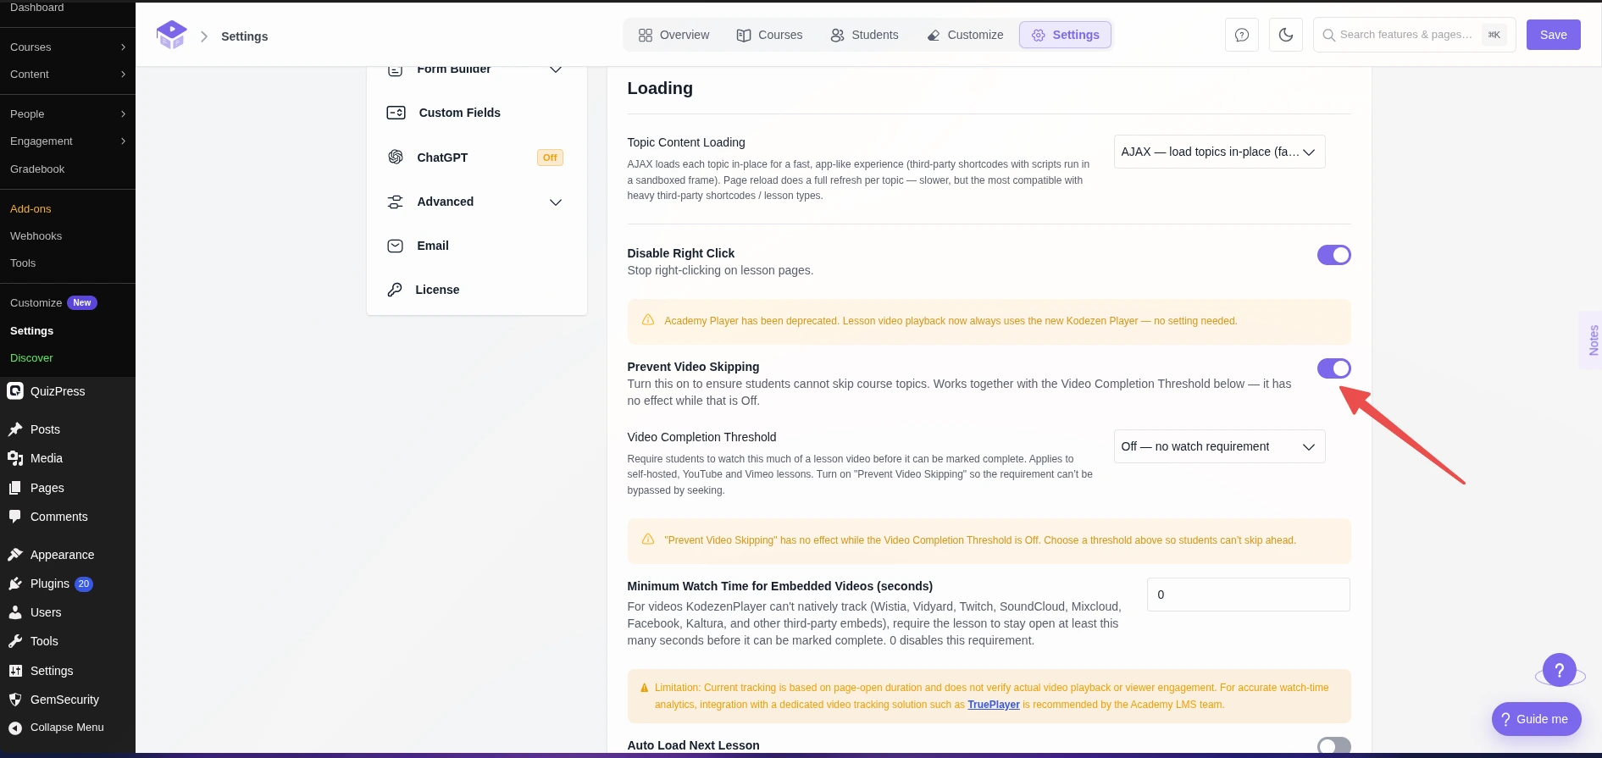Click the Advanced sliders icon
The width and height of the screenshot is (1602, 758).
tap(395, 202)
